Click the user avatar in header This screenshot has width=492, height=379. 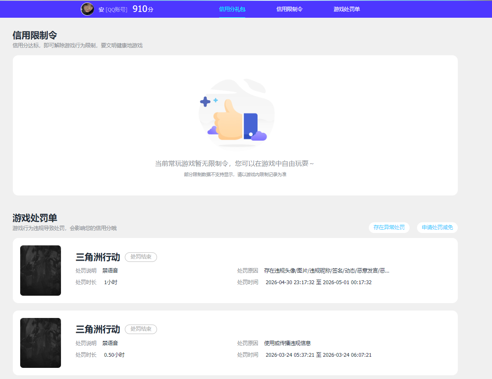(x=87, y=9)
